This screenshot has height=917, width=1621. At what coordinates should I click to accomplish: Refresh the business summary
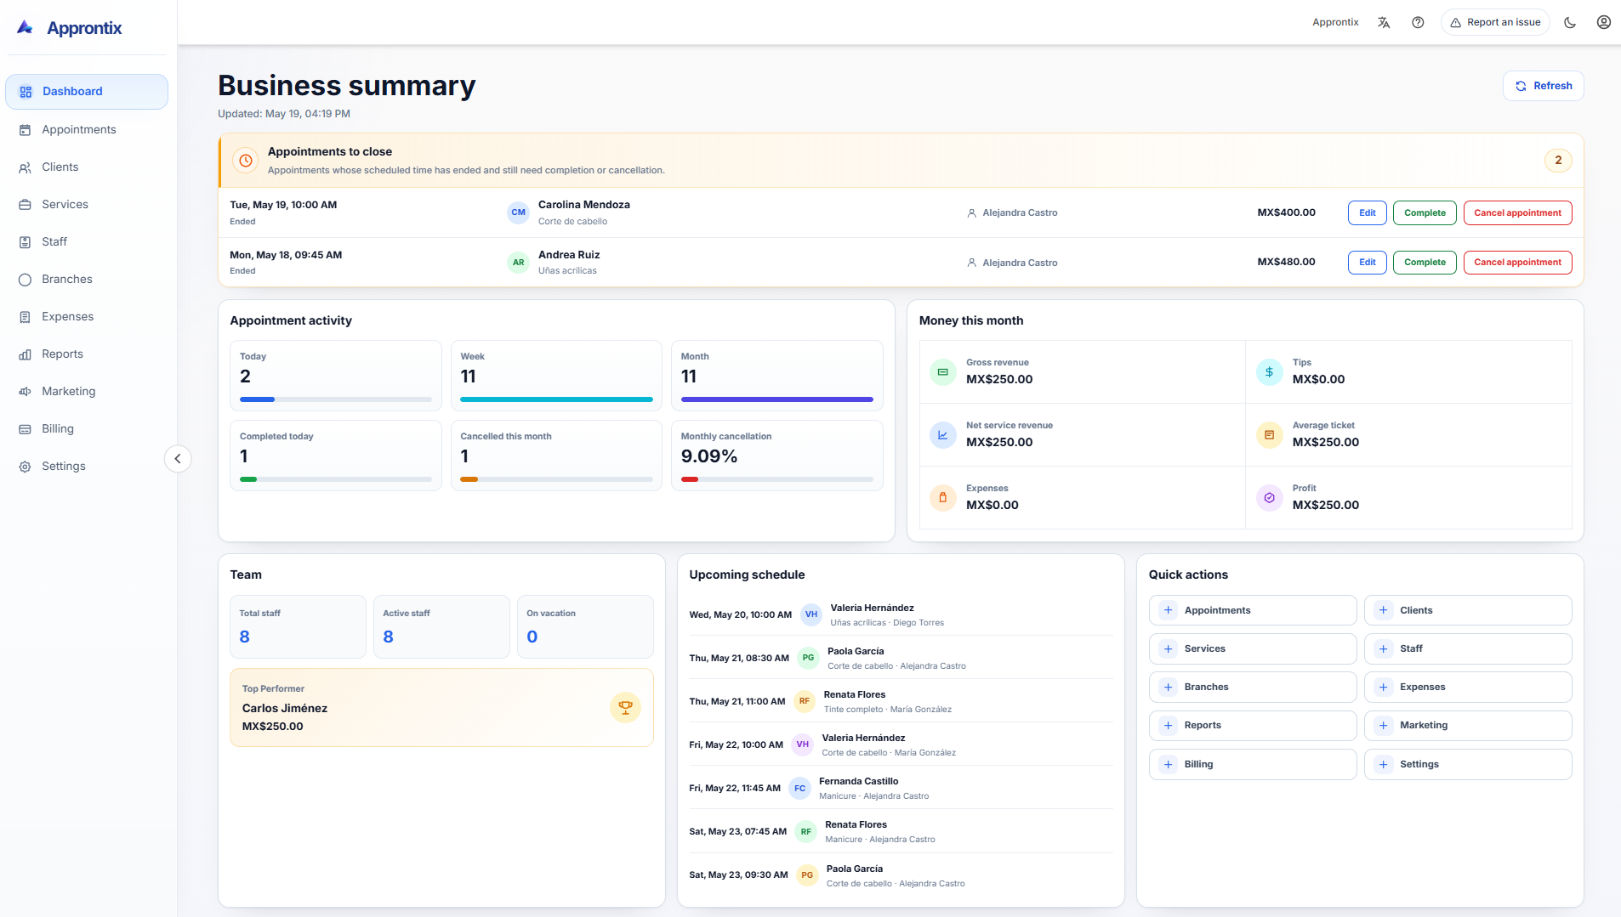click(x=1543, y=86)
